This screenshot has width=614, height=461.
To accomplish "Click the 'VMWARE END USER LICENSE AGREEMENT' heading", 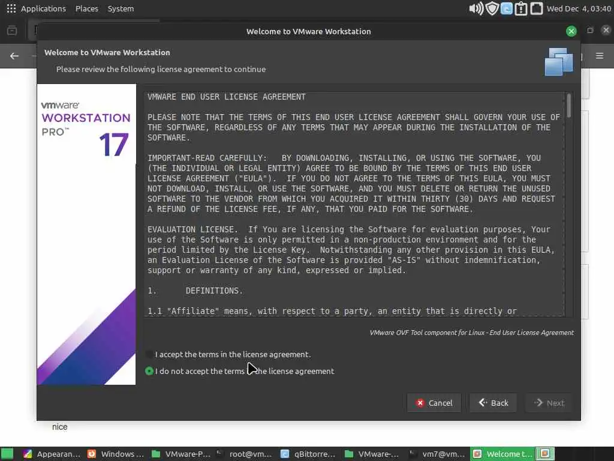I will (x=226, y=97).
